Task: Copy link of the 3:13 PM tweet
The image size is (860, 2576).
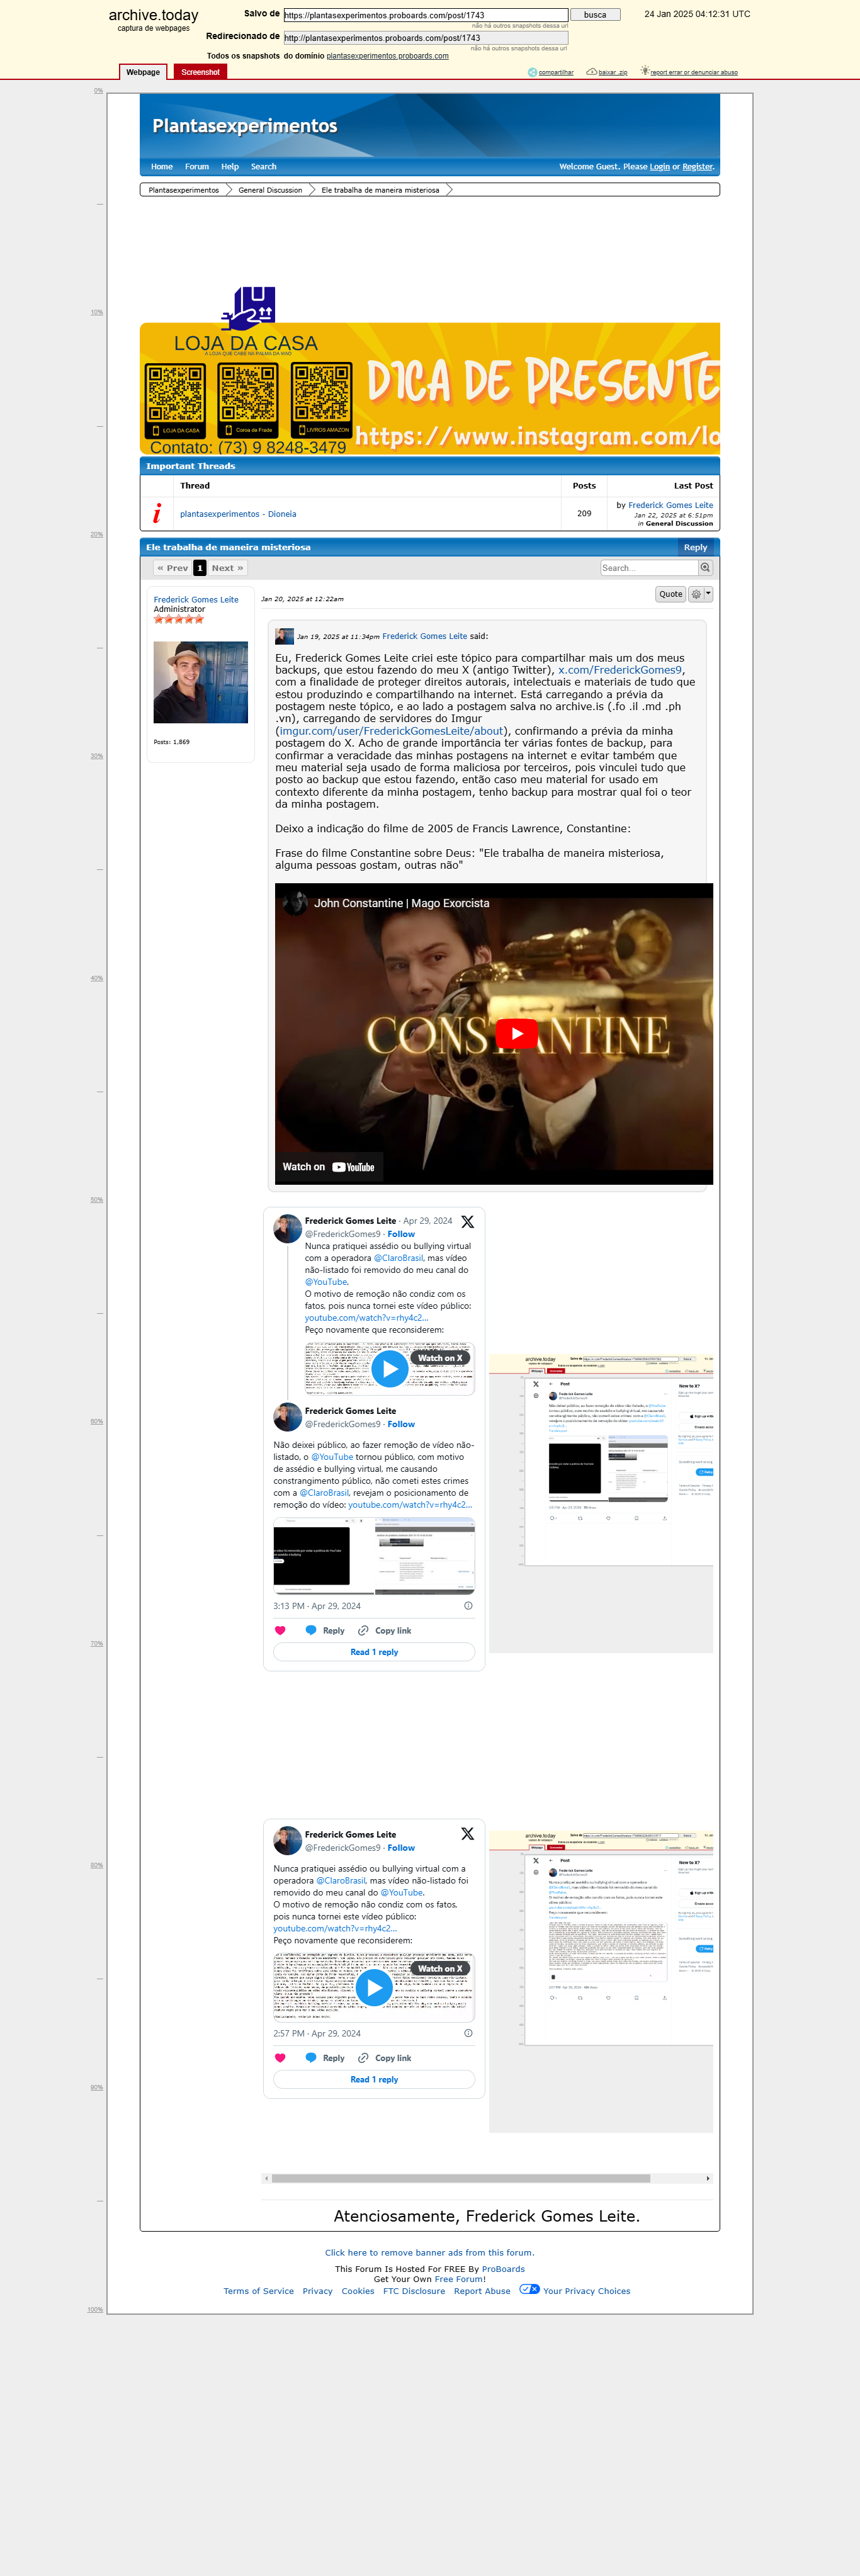Action: (384, 1631)
